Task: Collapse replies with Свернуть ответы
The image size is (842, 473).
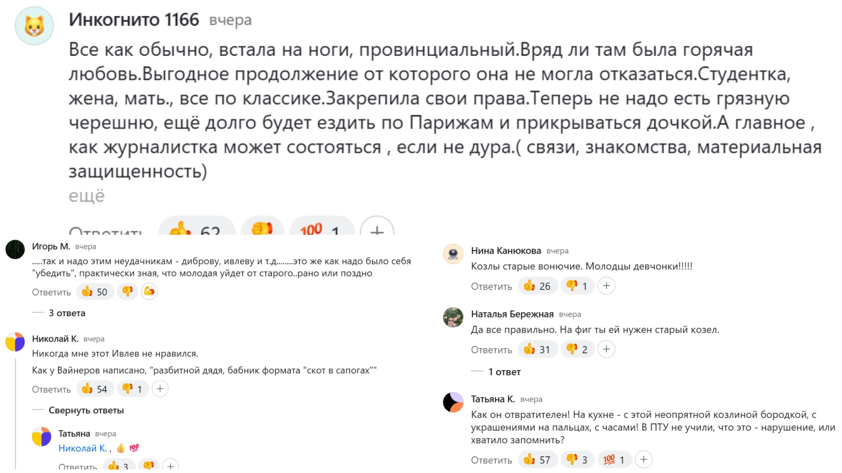Action: 86,410
